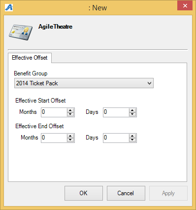Close the New dialog window
The width and height of the screenshot is (196, 210).
point(185,6)
